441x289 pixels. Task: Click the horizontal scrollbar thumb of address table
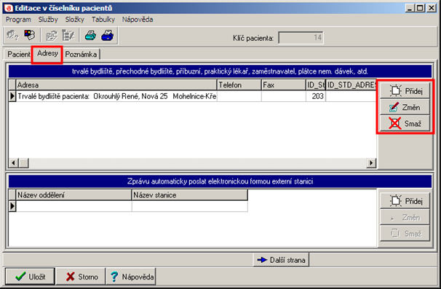[23, 162]
